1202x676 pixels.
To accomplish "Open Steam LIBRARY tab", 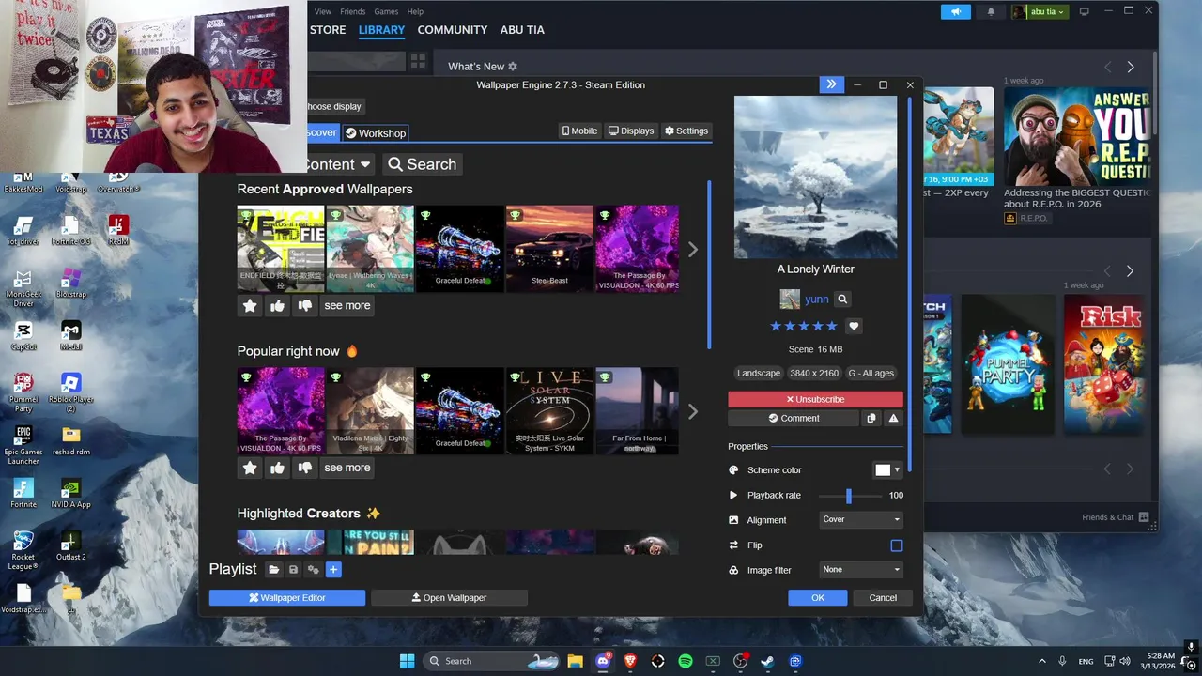I will pos(381,30).
